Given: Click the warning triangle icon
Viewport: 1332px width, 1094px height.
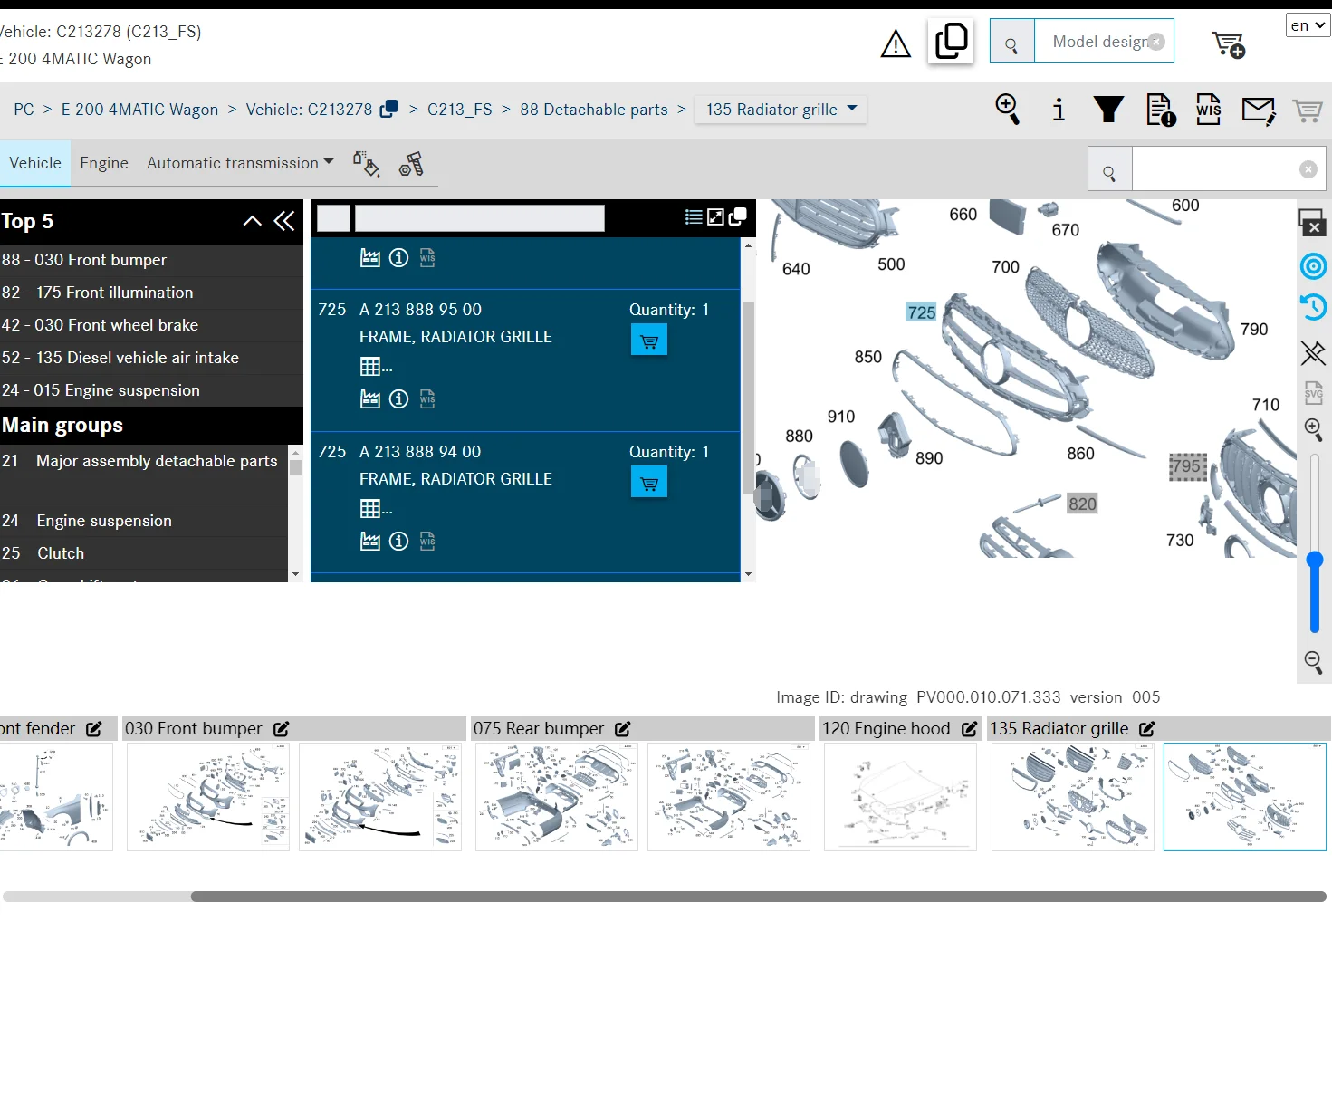Looking at the screenshot, I should click(x=896, y=43).
